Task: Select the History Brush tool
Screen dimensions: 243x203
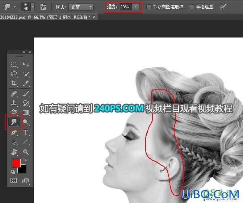Action: [x=26, y=103]
